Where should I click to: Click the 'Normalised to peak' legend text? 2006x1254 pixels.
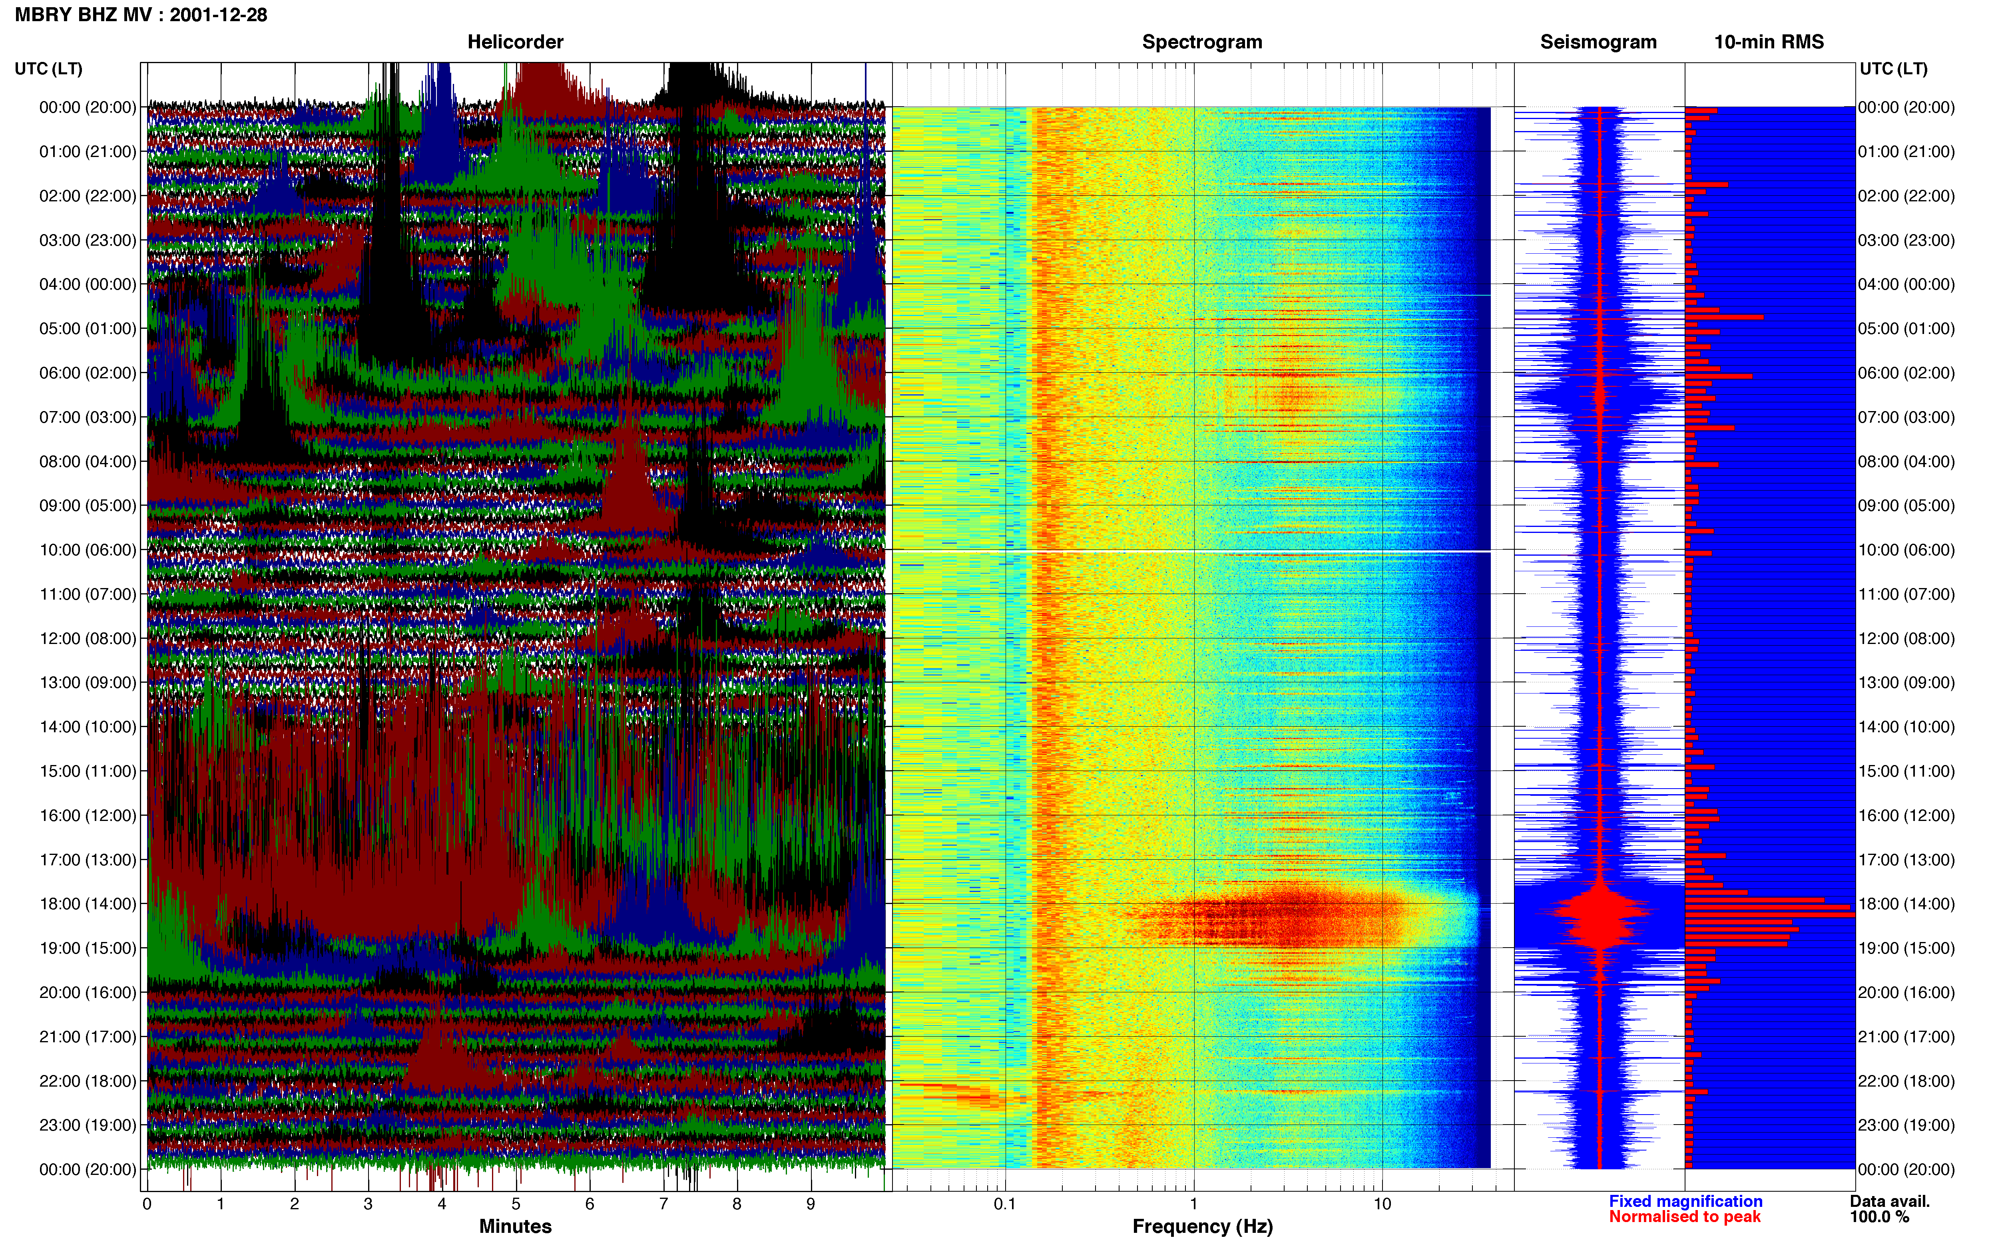pyautogui.click(x=1684, y=1217)
